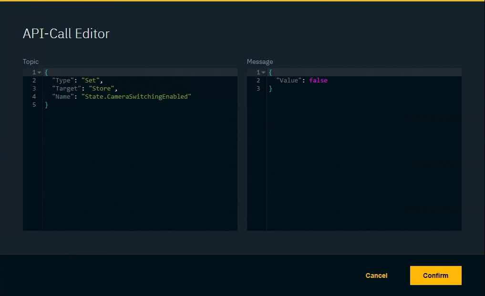Click the false boolean in Message editor
Screen dimensions: 485x296
[x=318, y=81]
